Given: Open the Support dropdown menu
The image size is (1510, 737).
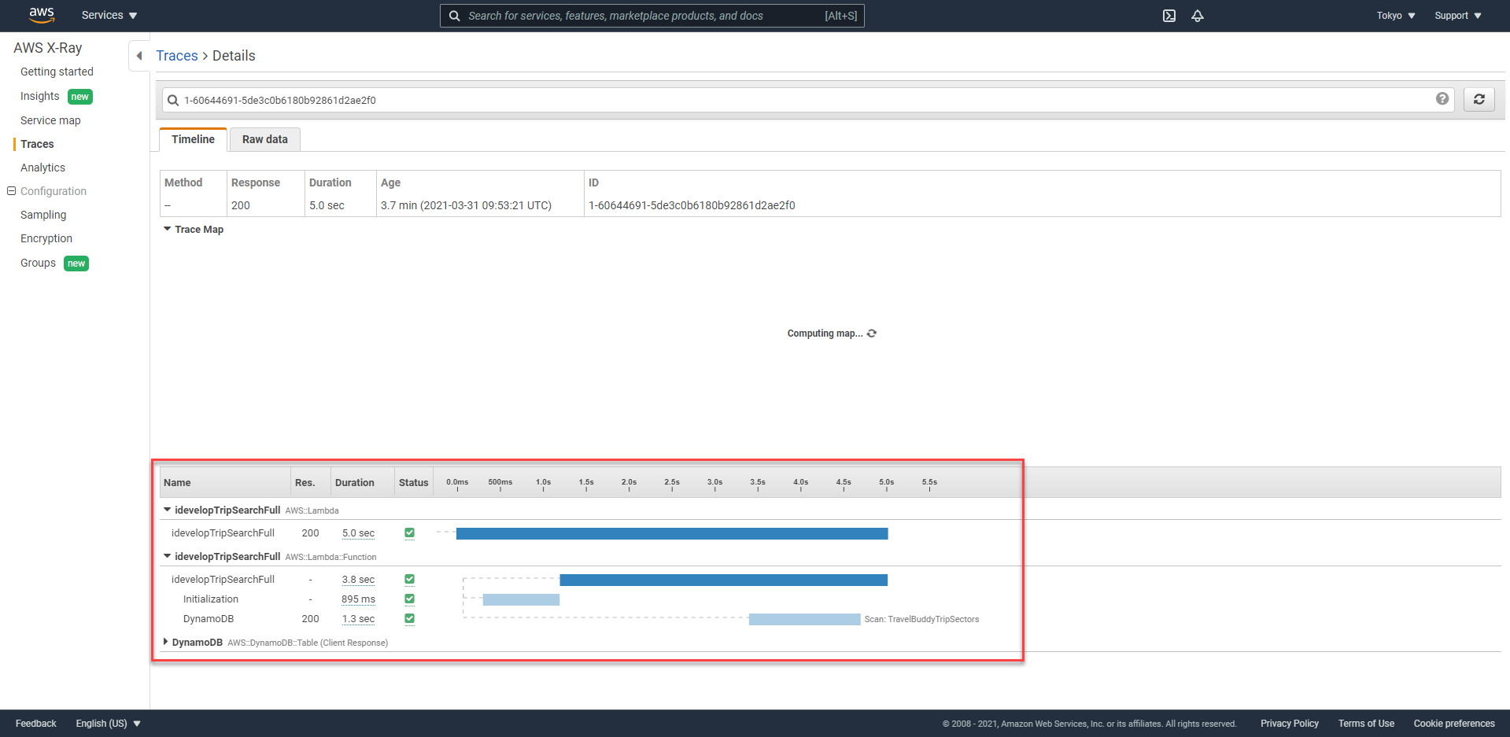Looking at the screenshot, I should (1458, 16).
